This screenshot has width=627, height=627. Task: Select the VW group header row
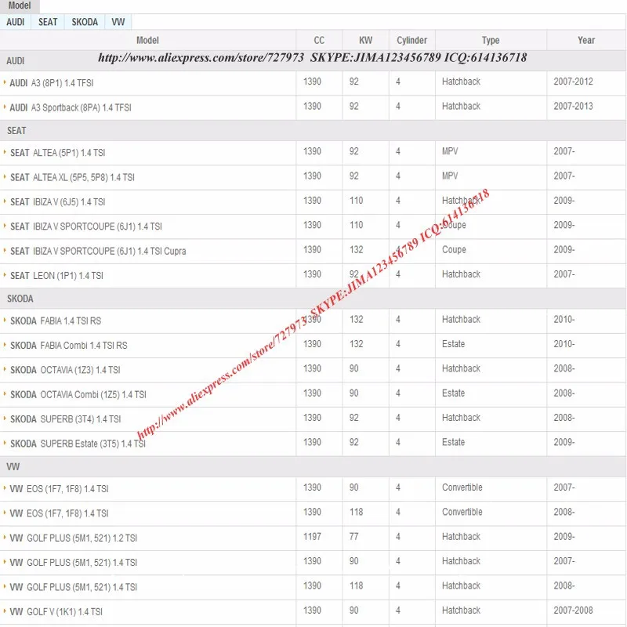coord(313,466)
